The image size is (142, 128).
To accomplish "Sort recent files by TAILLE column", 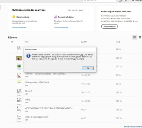I will [x=118, y=42].
